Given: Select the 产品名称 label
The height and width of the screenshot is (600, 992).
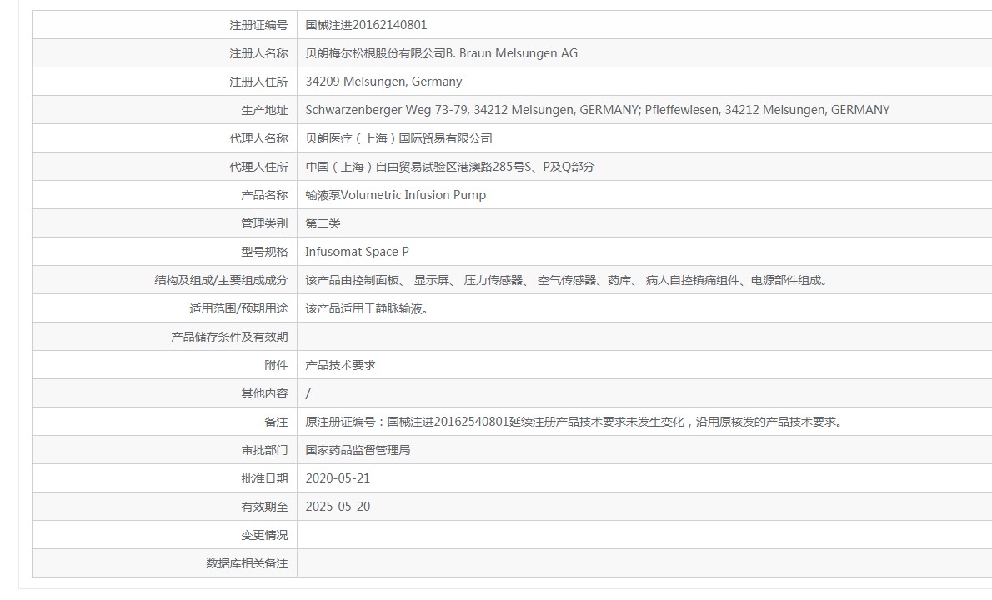Looking at the screenshot, I should tap(264, 195).
